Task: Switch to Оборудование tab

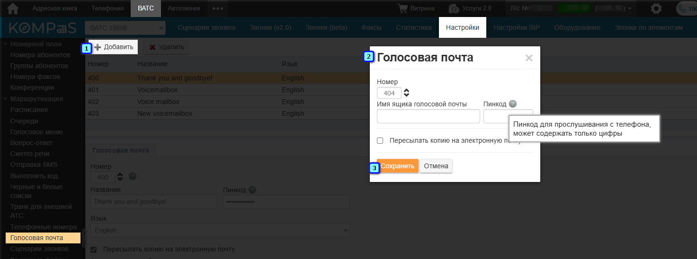Action: (x=577, y=27)
